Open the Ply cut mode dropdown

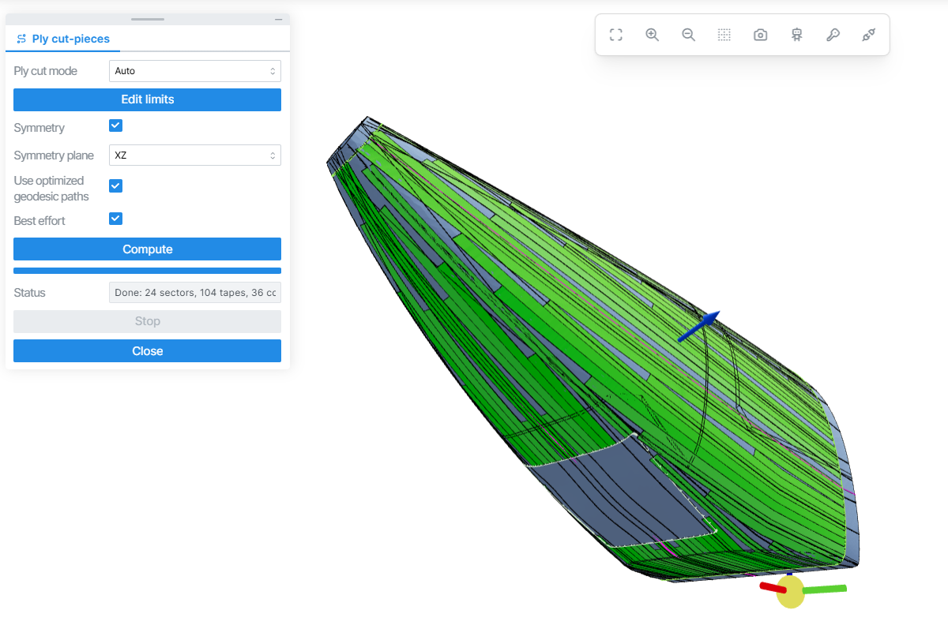click(x=194, y=71)
